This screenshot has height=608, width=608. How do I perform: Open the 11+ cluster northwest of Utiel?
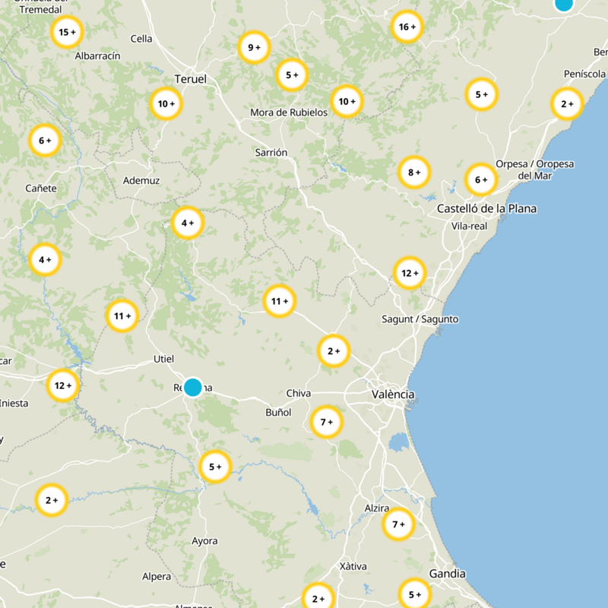tap(122, 316)
